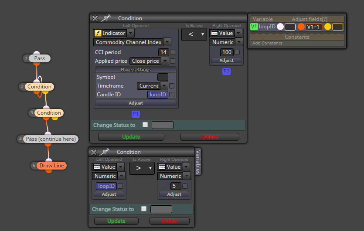Viewport: 364px width, 231px height.
Task: Tick the Timeframe checkbox
Action: tap(172, 86)
